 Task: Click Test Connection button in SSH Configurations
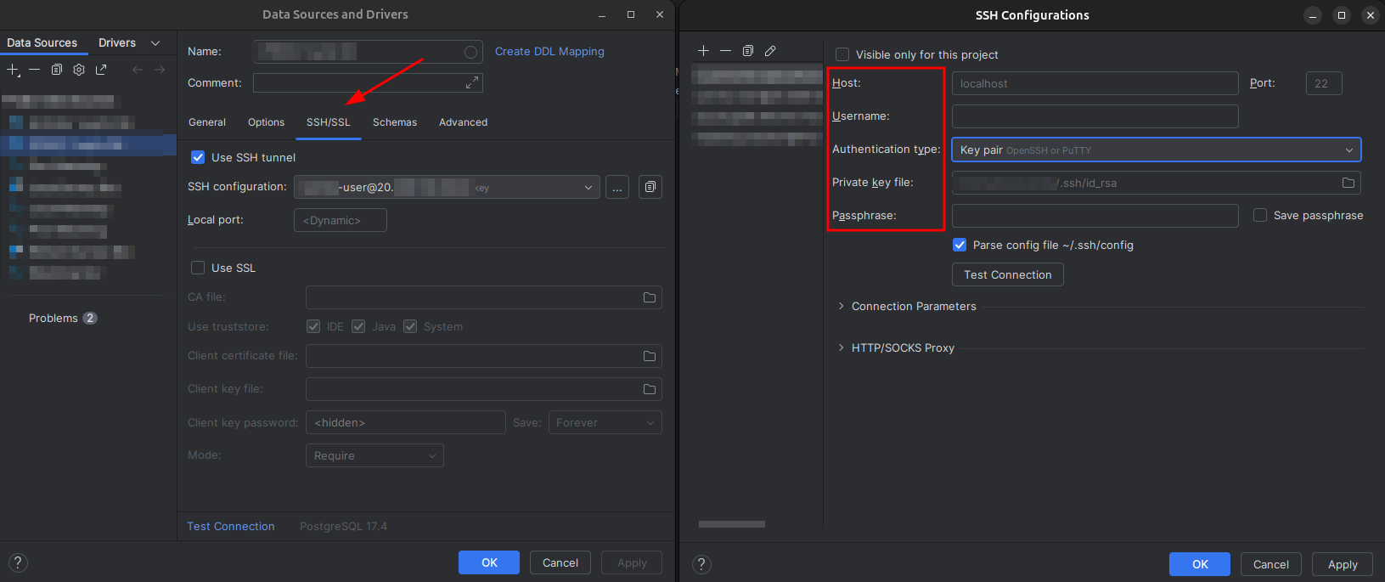(1007, 274)
